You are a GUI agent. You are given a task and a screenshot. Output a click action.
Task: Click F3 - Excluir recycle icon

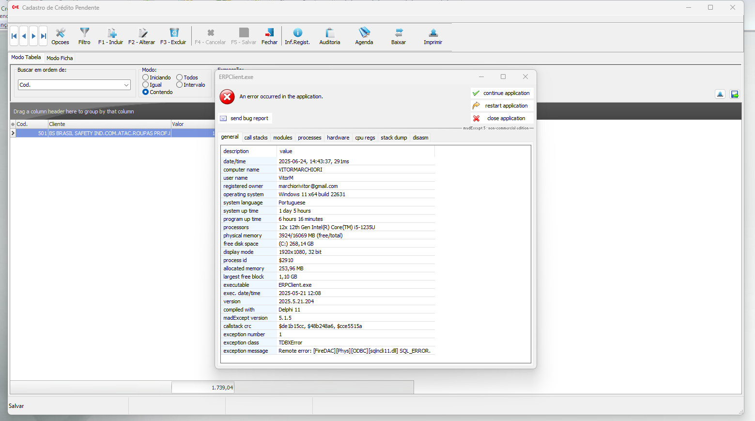click(174, 33)
